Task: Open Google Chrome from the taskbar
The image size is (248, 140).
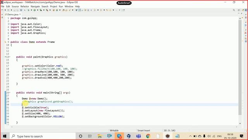Action: (148, 136)
